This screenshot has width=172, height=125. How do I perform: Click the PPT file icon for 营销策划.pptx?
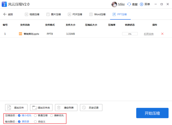coord(20,34)
